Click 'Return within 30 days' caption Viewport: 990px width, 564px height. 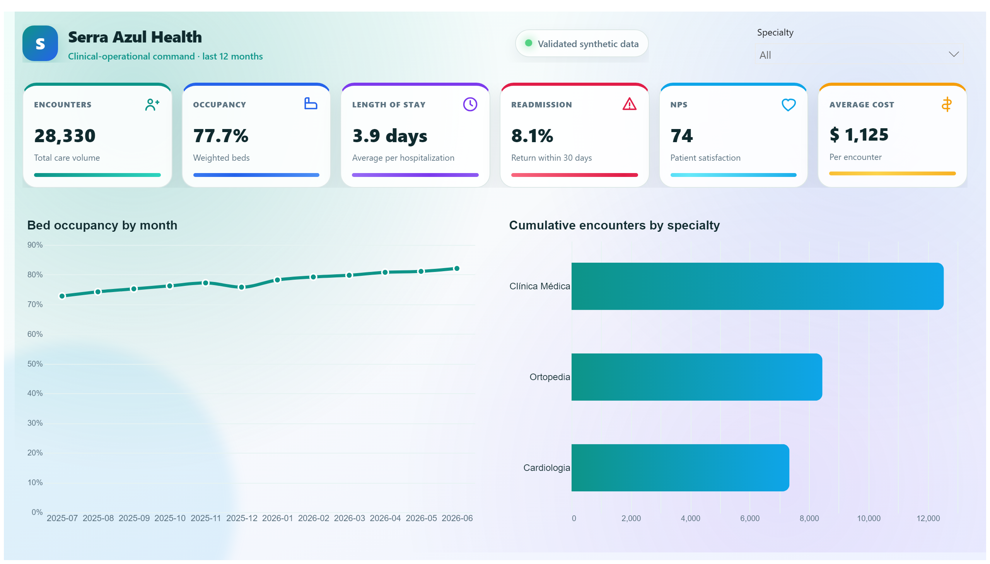(x=551, y=158)
